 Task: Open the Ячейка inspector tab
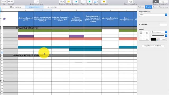pos(148,7)
